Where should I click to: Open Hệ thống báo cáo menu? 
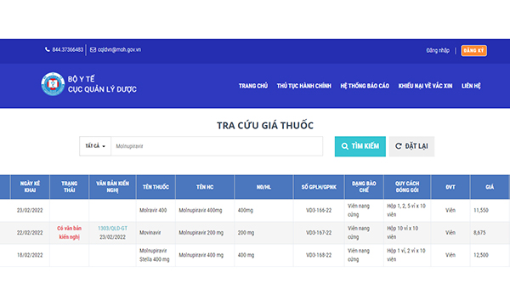click(365, 86)
